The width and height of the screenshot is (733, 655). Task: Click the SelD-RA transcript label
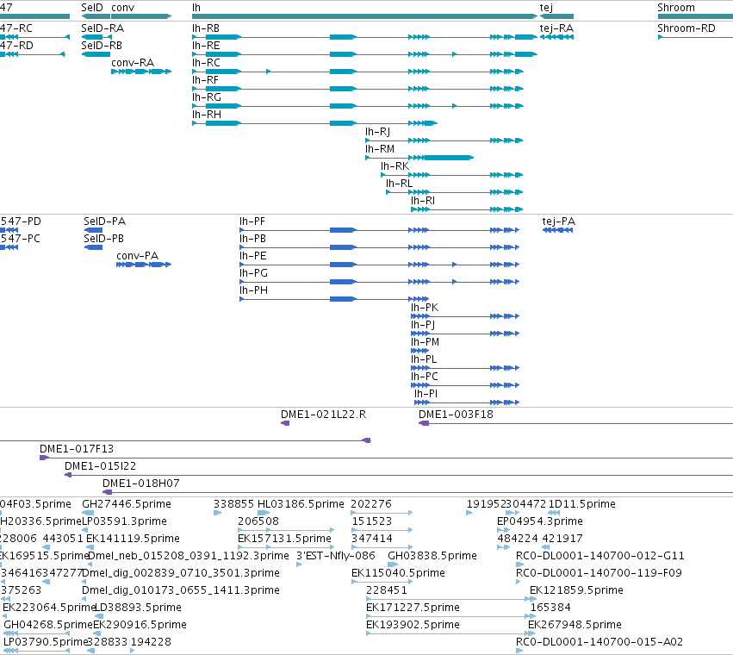(102, 28)
